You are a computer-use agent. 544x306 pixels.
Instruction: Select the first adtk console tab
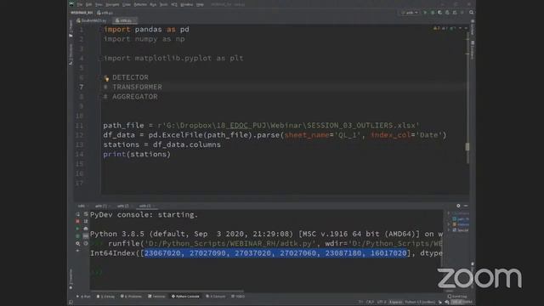pyautogui.click(x=82, y=206)
